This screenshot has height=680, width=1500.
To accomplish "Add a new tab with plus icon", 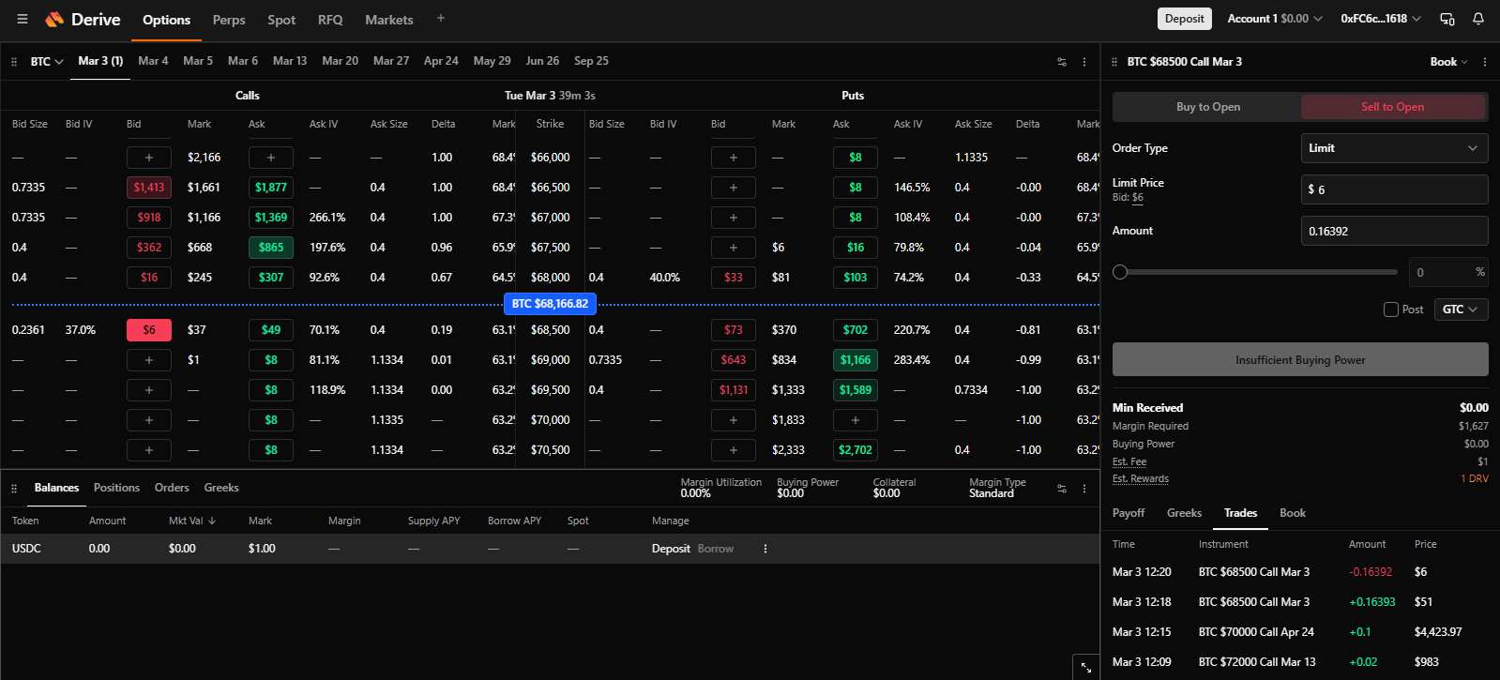I will tap(441, 18).
